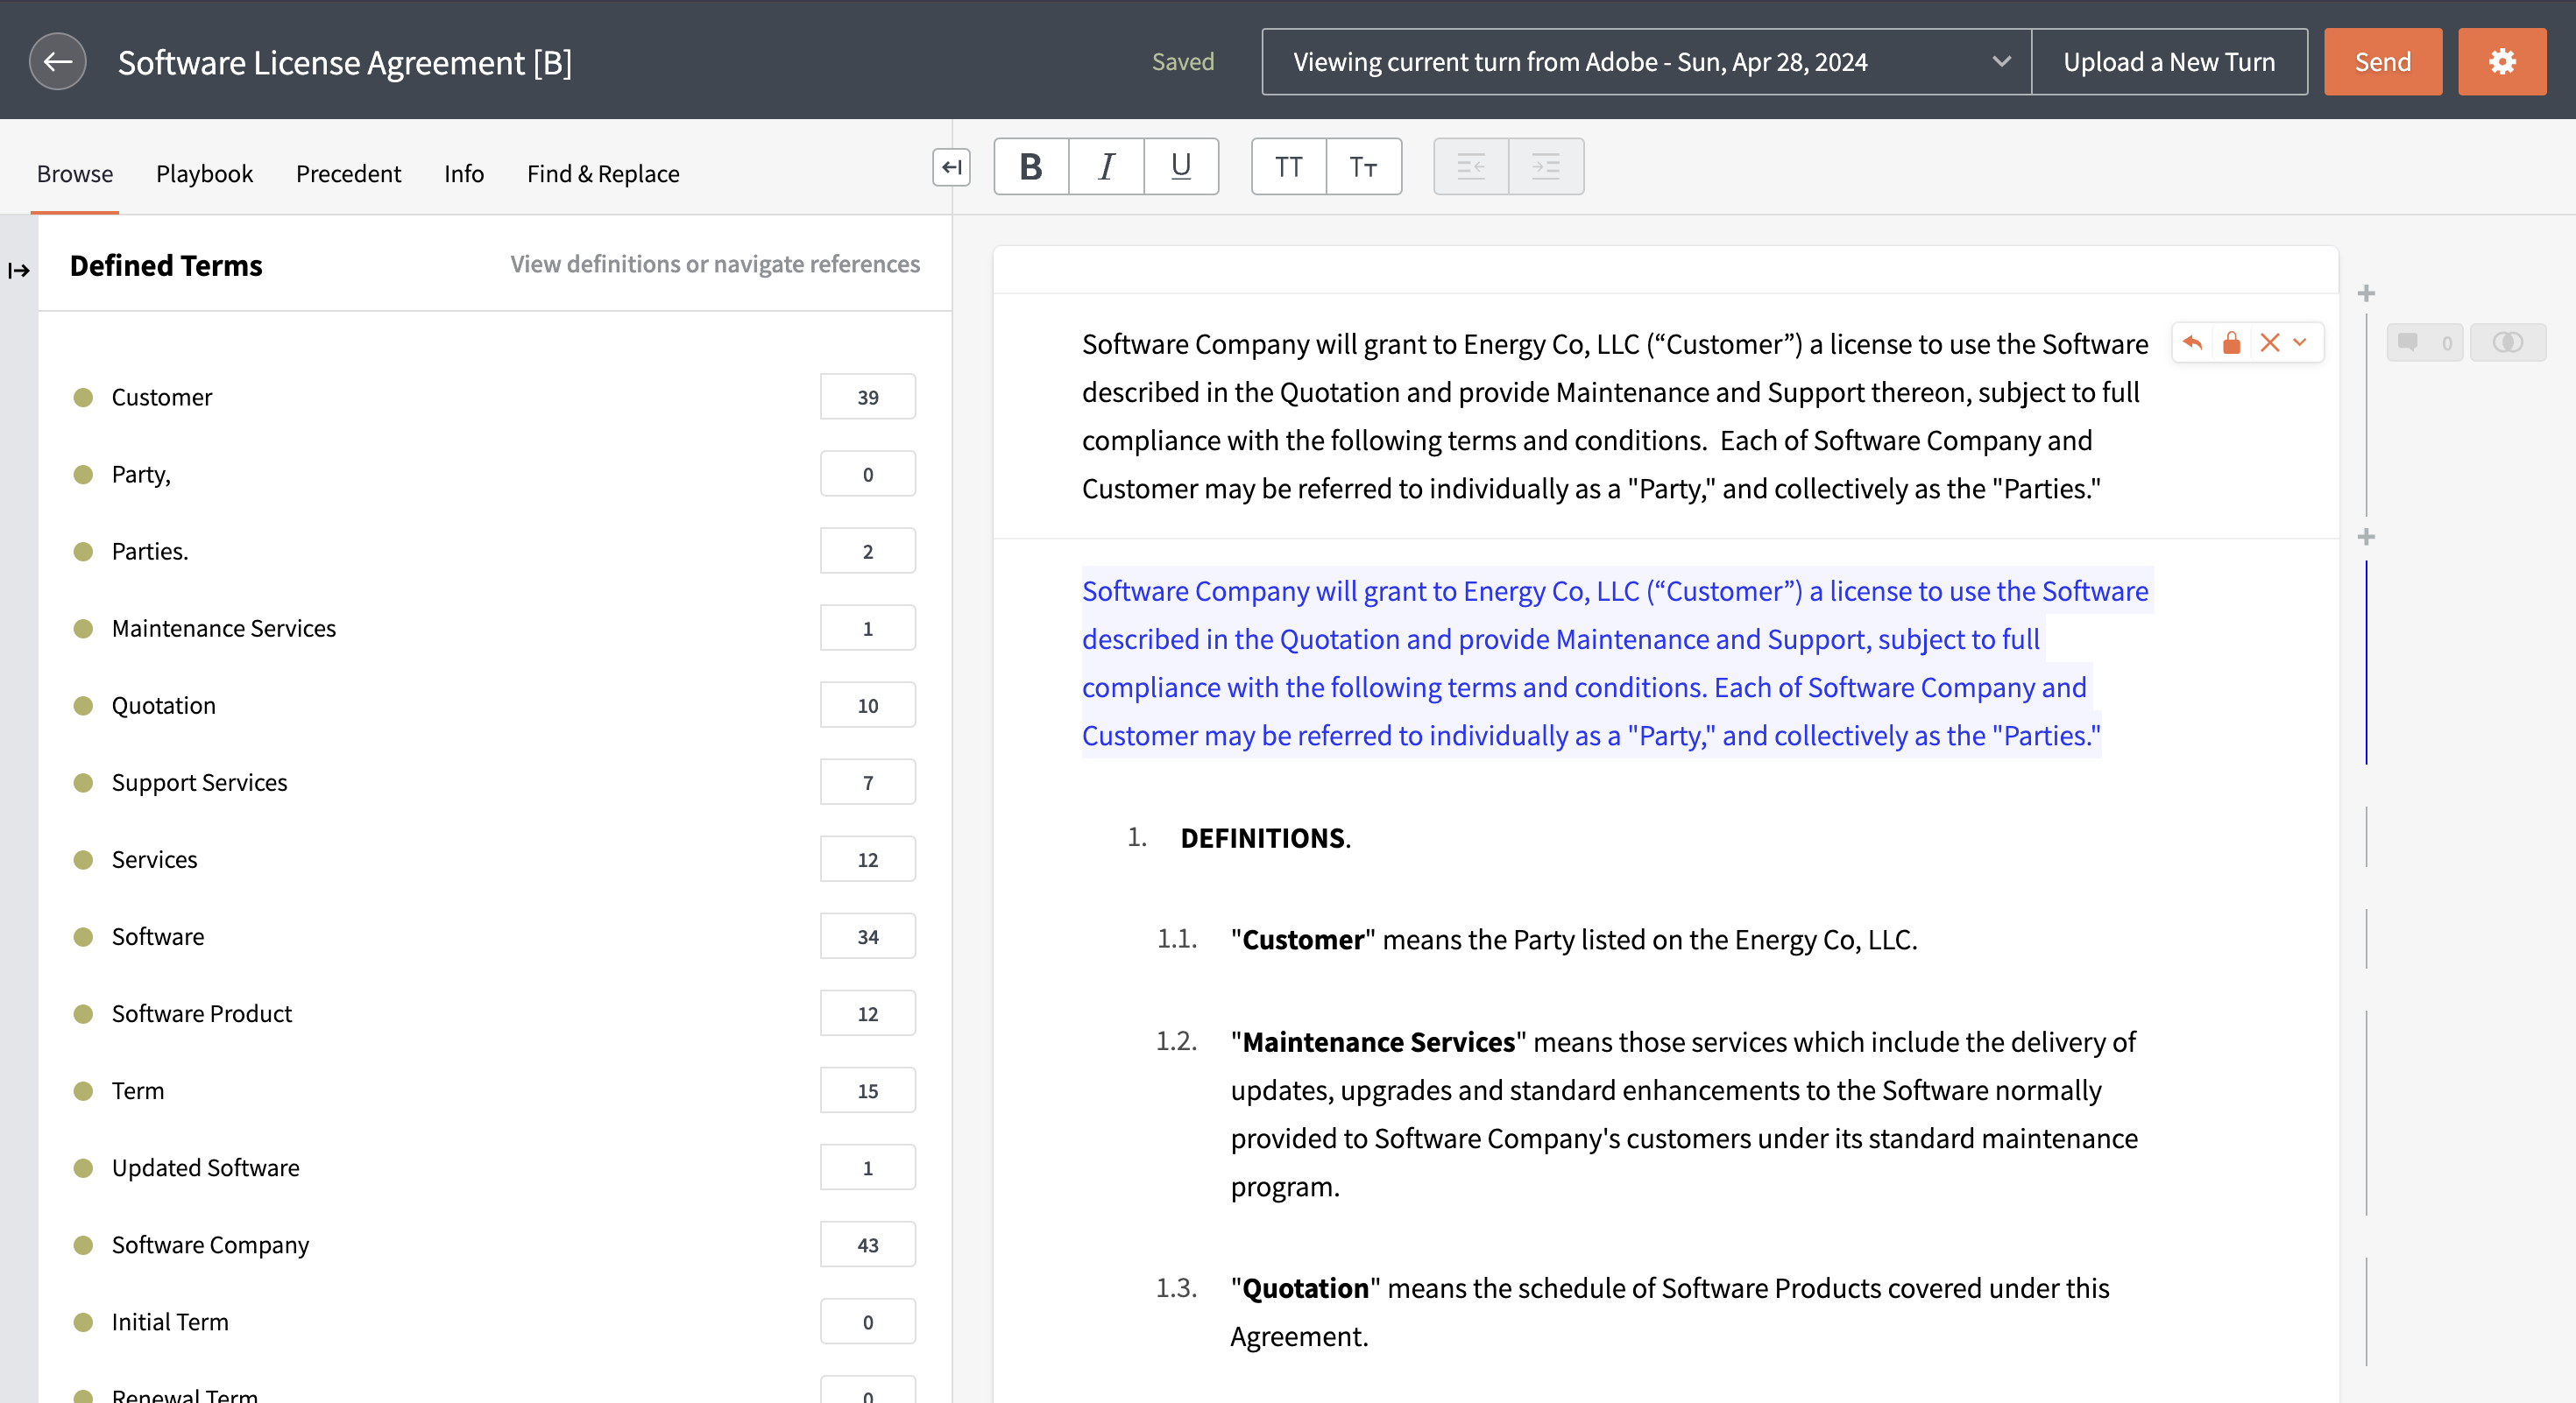This screenshot has width=2576, height=1403.
Task: Expand the sidebar with the arrow-bar icon
Action: click(19, 271)
